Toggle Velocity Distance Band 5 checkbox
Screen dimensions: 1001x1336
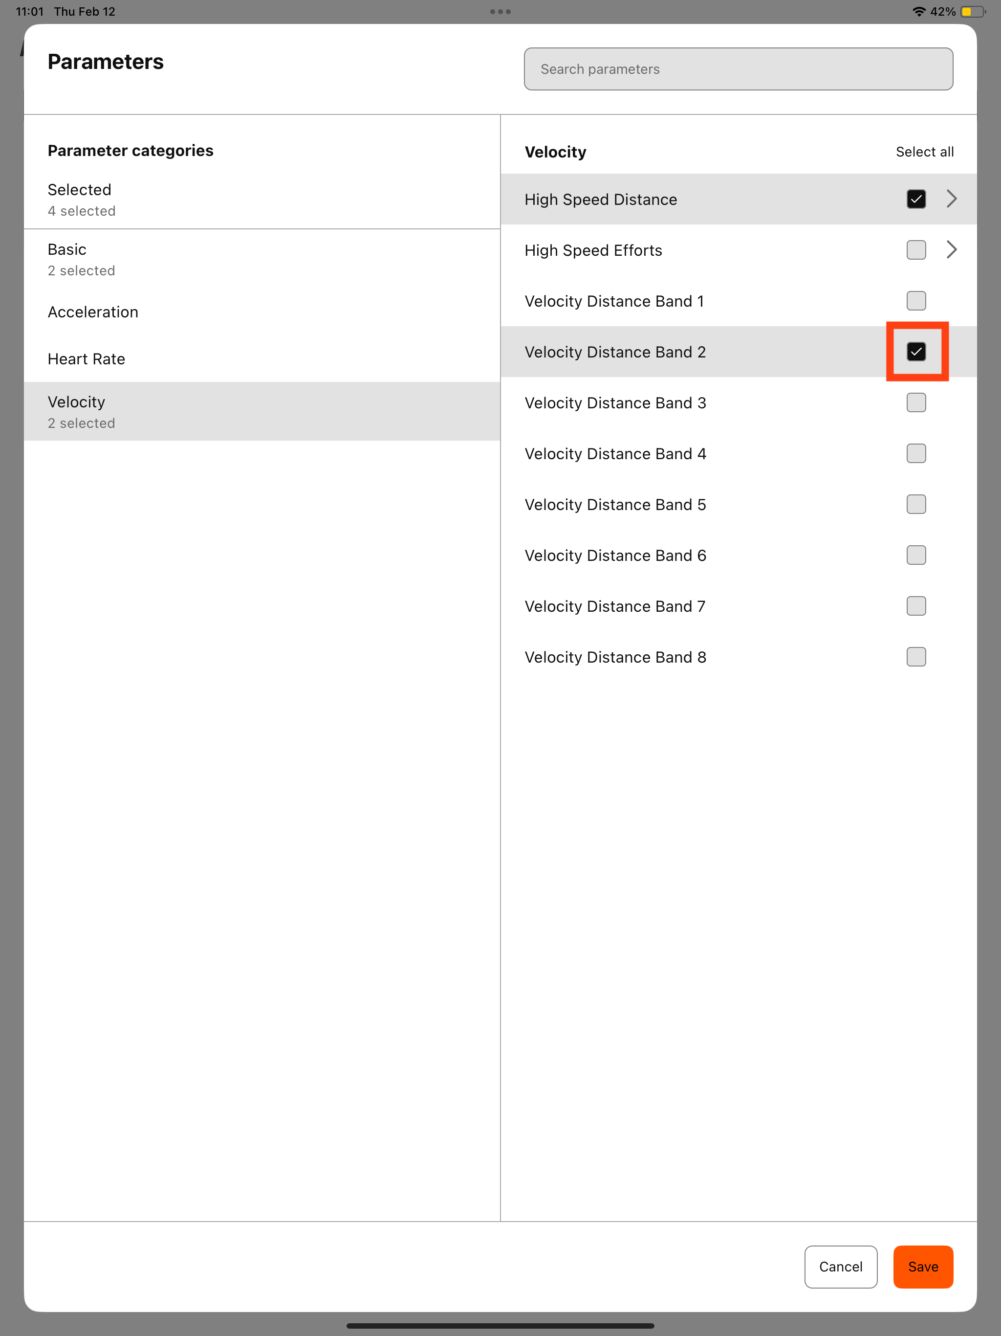click(916, 504)
